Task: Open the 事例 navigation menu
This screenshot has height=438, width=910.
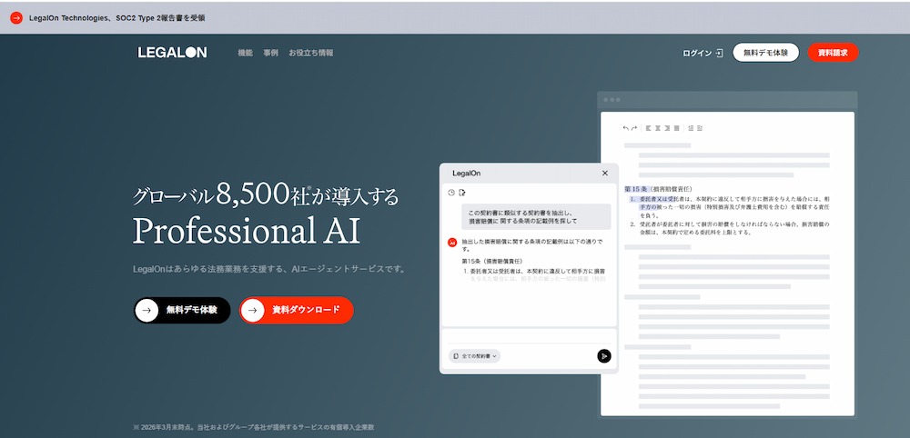Action: (270, 53)
